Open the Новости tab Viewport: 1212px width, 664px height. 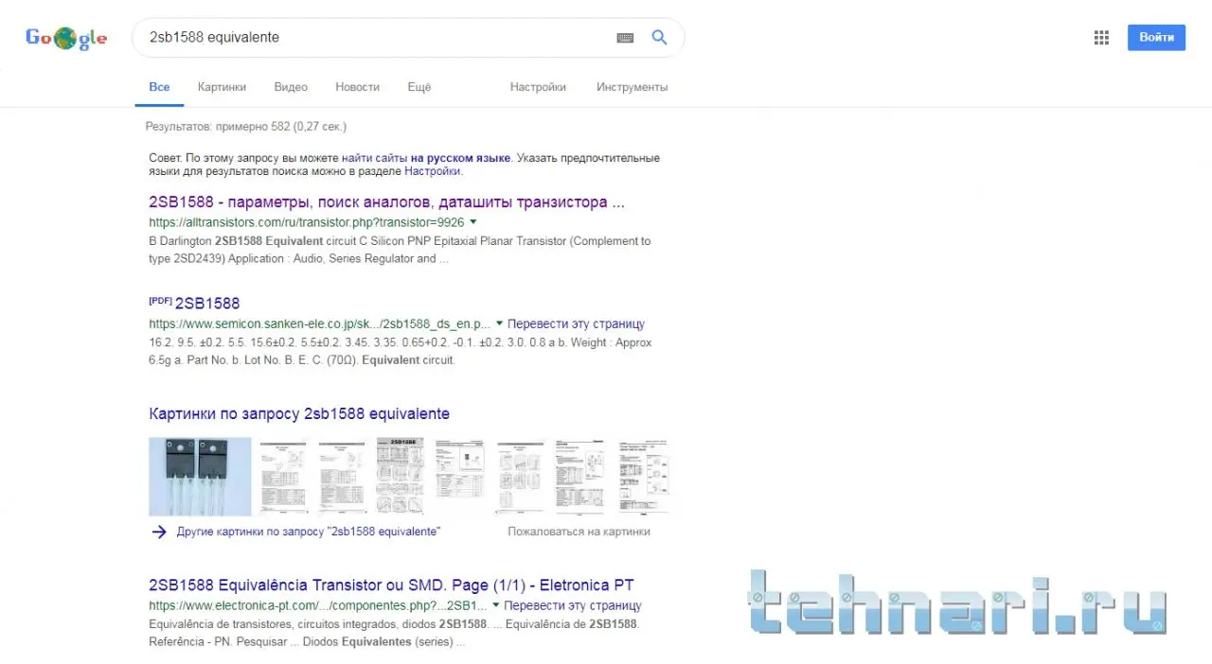coord(357,87)
